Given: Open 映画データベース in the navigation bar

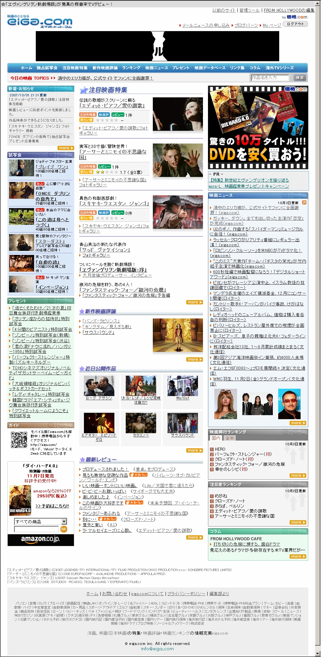Looking at the screenshot, I should [210, 68].
